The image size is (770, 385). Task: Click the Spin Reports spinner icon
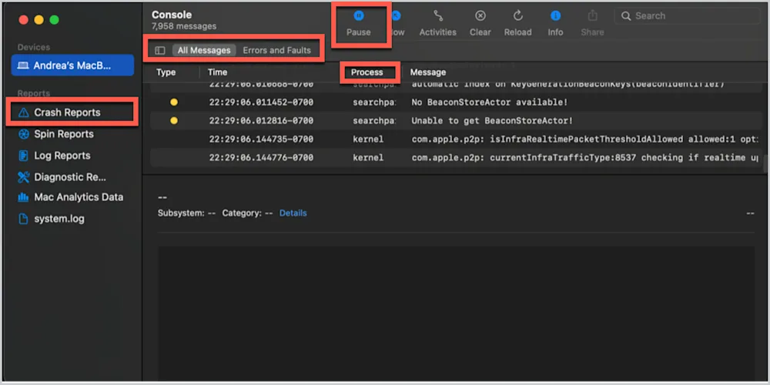pyautogui.click(x=23, y=134)
